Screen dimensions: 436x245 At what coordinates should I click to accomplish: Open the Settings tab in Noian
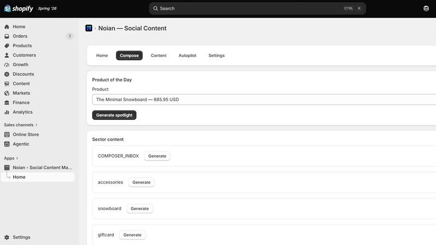pos(216,56)
